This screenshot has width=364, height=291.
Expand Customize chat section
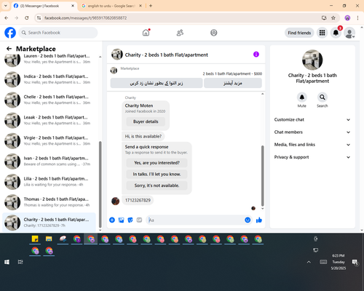click(312, 119)
